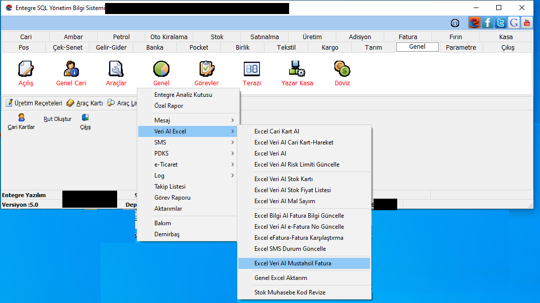This screenshot has height=303, width=540.
Task: Expand the Veri Al Excel submenu
Action: (x=189, y=131)
